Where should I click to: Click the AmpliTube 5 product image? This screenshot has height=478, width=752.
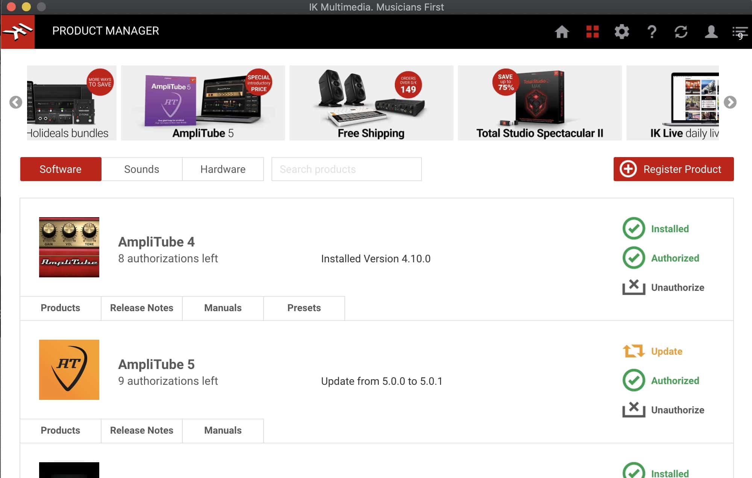coord(69,370)
